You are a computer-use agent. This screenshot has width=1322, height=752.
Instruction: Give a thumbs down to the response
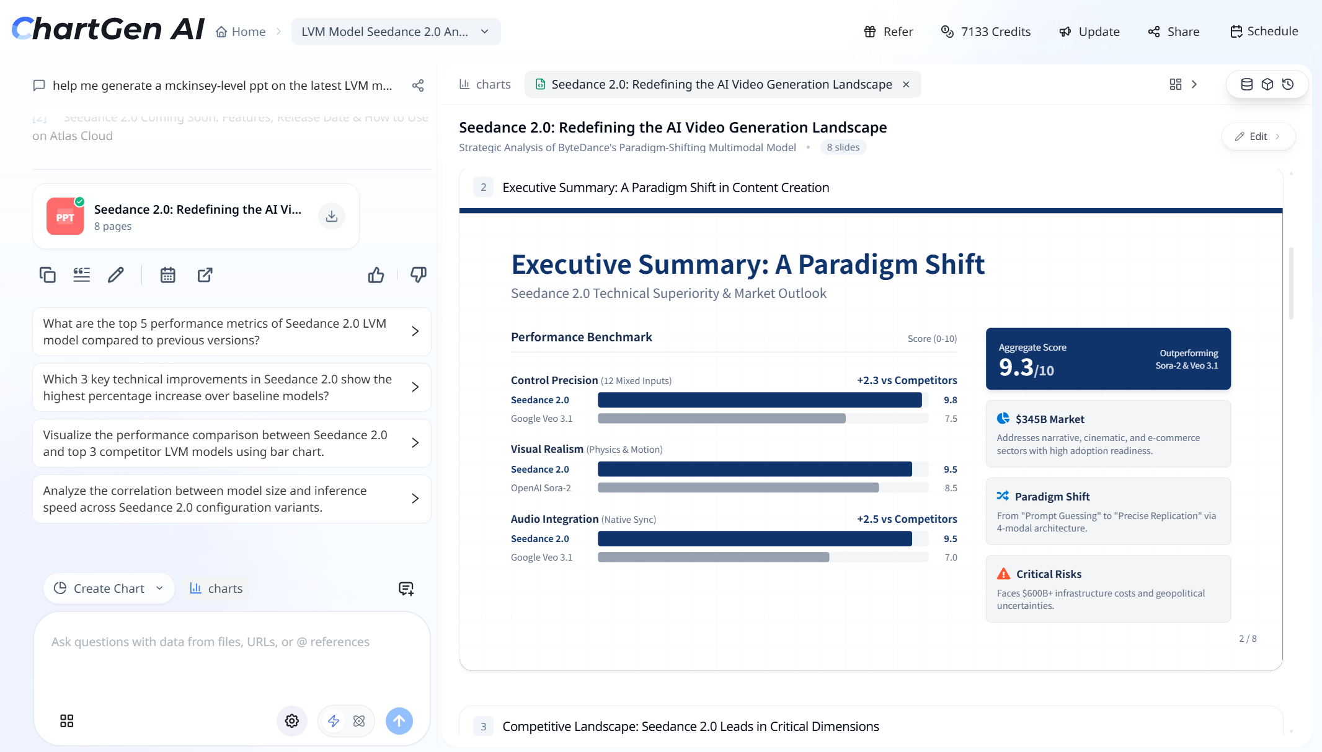419,274
